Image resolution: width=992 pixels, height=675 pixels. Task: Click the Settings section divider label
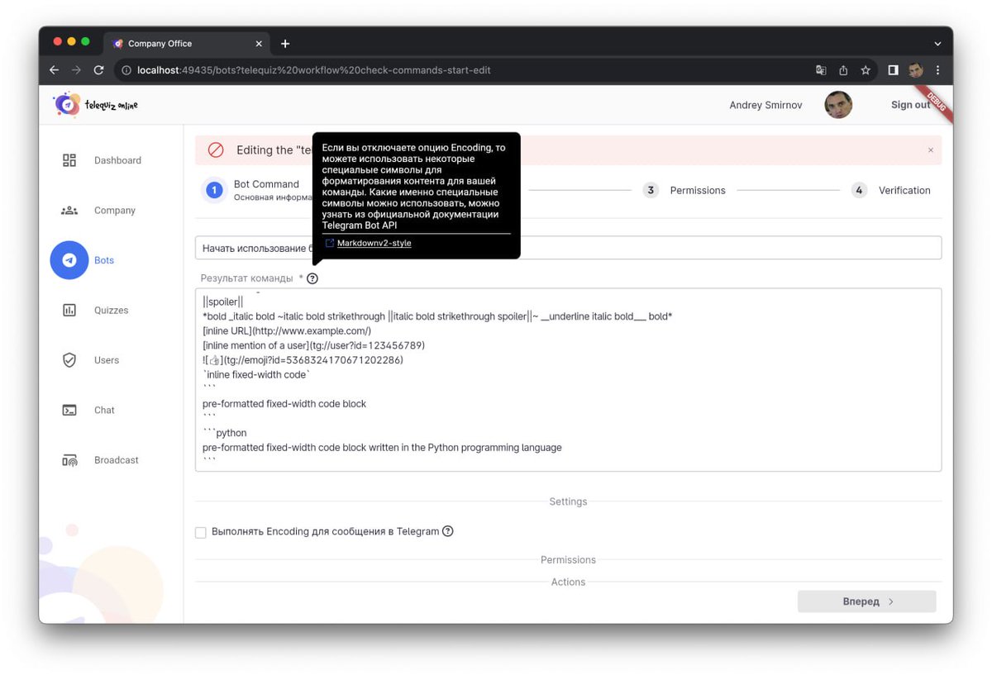[x=568, y=501]
